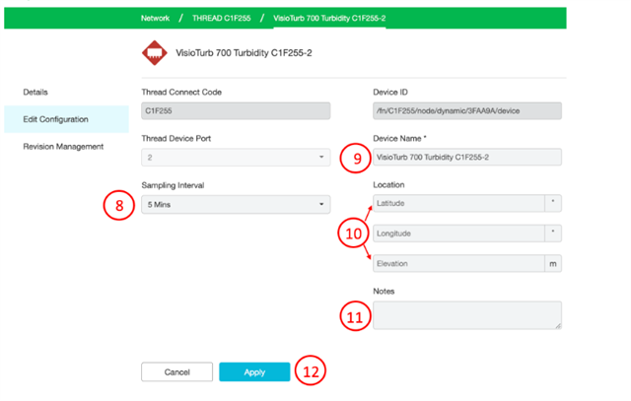Click the degree unit box beside Latitude

point(553,203)
